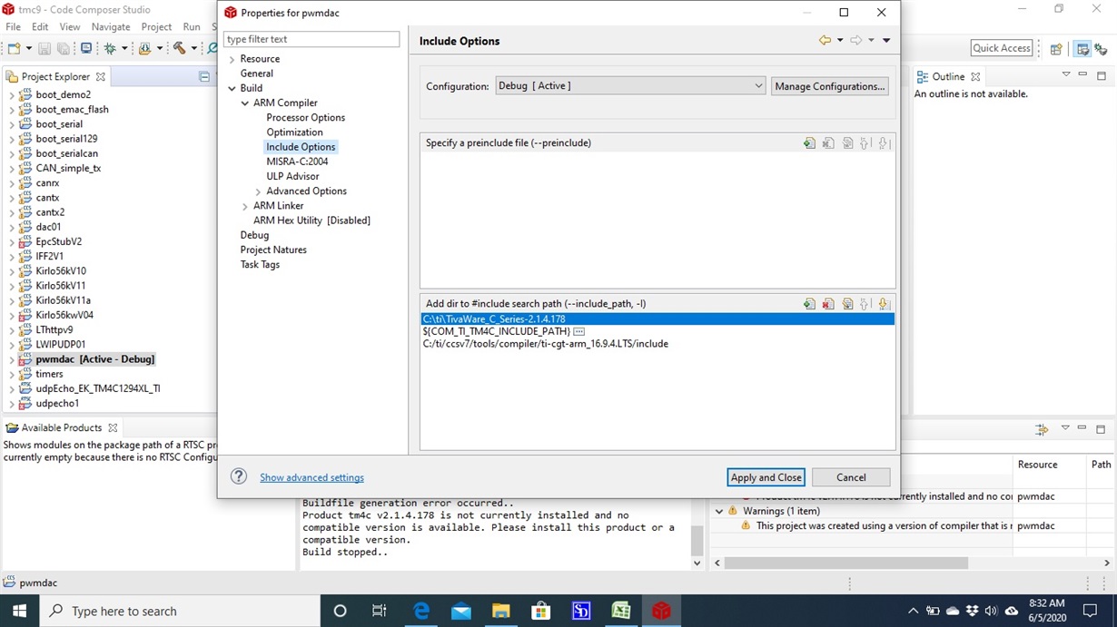The width and height of the screenshot is (1117, 627).
Task: Click the Quick Access field
Action: pos(1002,48)
